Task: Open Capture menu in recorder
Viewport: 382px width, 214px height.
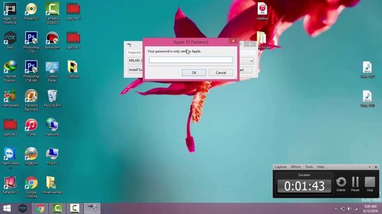Action: tap(281, 167)
